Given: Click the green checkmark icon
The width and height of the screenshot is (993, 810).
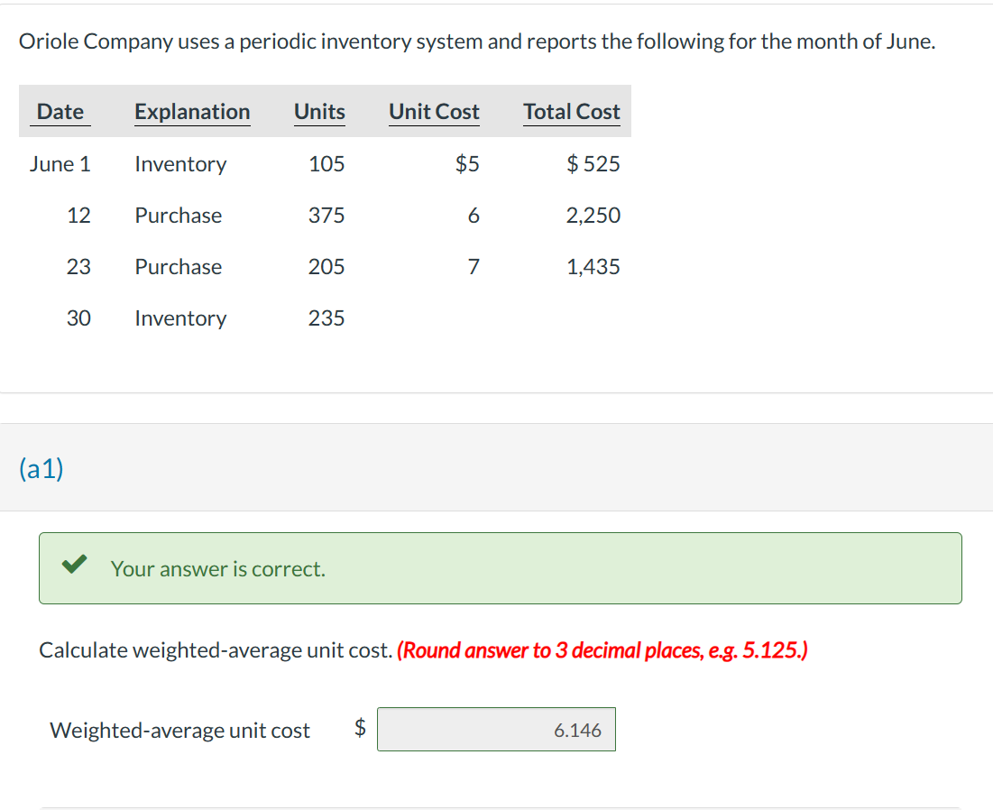Looking at the screenshot, I should click(x=74, y=564).
